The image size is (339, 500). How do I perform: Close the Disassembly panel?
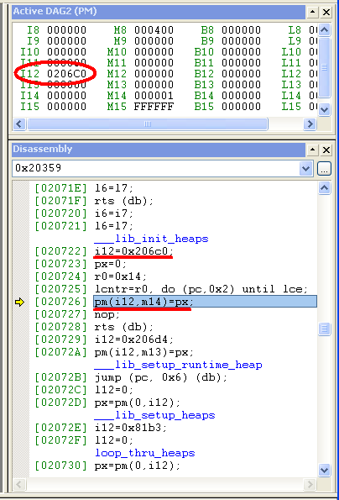click(x=326, y=150)
